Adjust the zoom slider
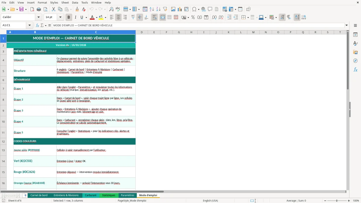Screen dimensions: 361x203 [x=336, y=201]
